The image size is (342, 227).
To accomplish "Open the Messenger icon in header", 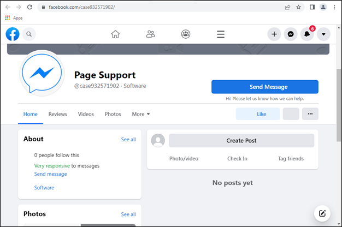I will [x=291, y=34].
